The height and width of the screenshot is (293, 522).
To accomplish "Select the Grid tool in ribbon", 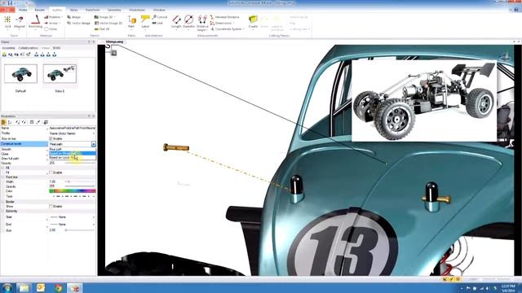I will click(7, 22).
